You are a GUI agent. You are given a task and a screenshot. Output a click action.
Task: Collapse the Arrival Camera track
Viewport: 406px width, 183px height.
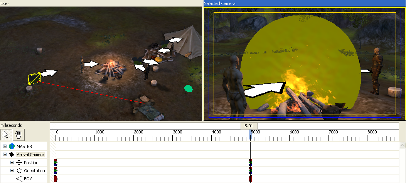[x=5, y=155]
